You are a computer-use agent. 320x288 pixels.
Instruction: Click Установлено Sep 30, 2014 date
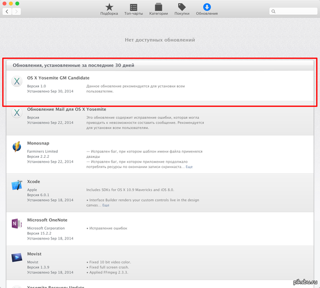tap(50, 91)
